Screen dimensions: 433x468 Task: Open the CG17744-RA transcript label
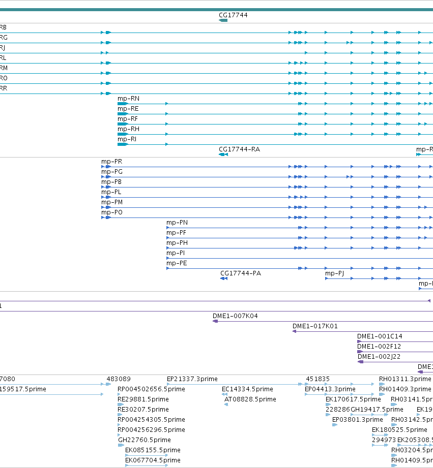(239, 149)
